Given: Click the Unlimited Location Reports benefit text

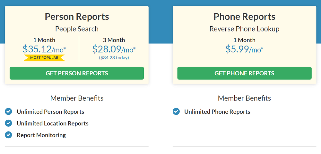Looking at the screenshot, I should 53,123.
